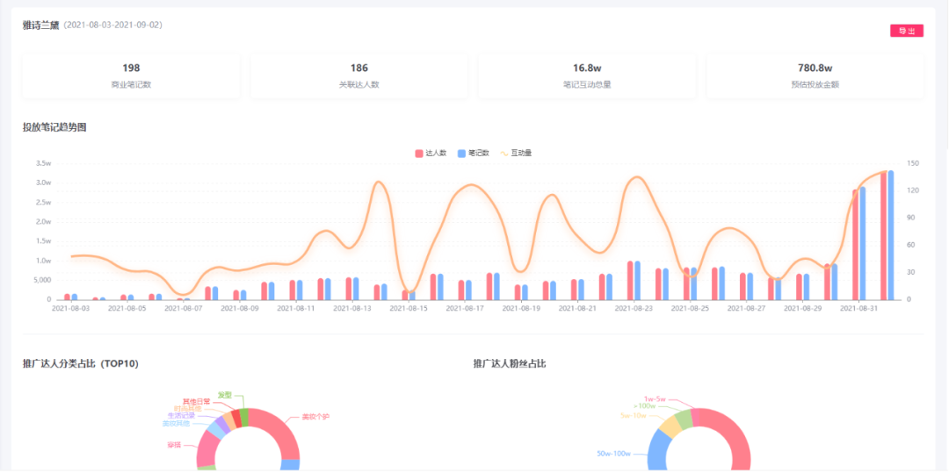This screenshot has width=949, height=473.
Task: Click the 2021-08-23 axis date label
Action: 634,308
